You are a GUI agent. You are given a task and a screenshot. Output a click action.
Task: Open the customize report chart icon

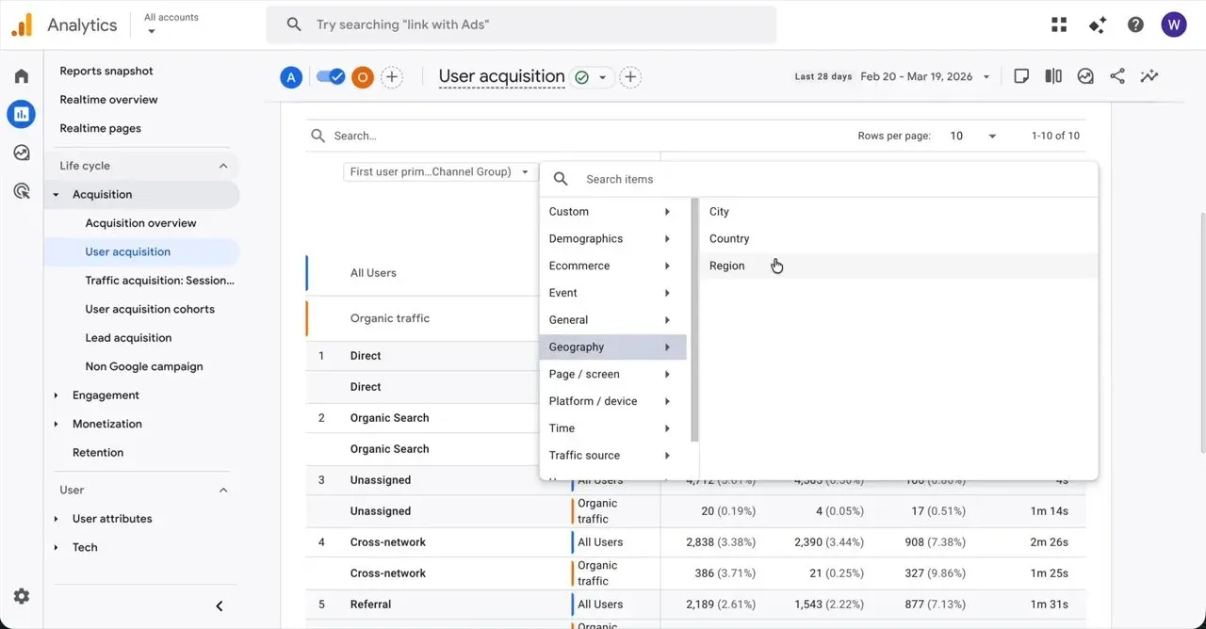click(1085, 76)
